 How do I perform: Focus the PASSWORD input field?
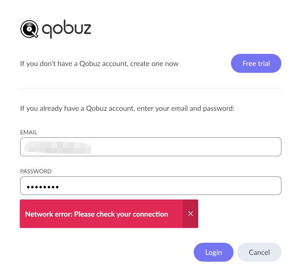[x=151, y=186]
